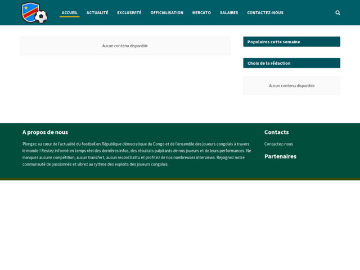Click the Partenaires footer heading

[280, 156]
